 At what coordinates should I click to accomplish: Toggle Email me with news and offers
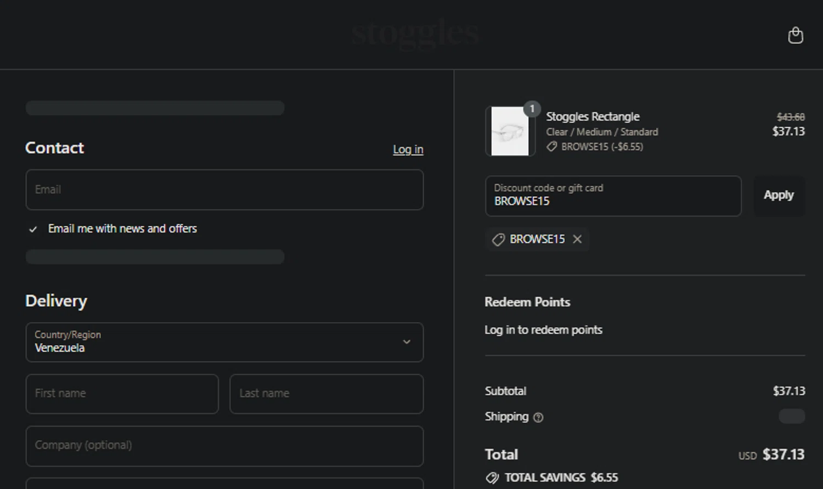(33, 229)
